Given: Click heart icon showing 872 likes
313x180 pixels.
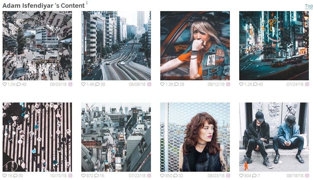Looking at the screenshot, I should [x=83, y=176].
